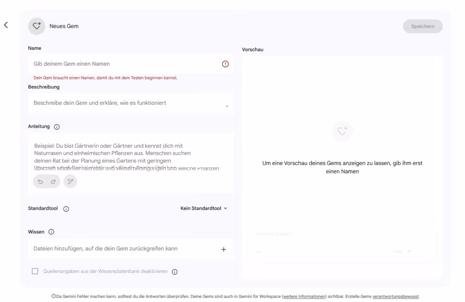Click the red error icon in Name field
Viewport: 465px width, 302px height.
pos(225,64)
